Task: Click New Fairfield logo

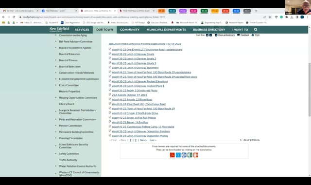Action: (59, 29)
